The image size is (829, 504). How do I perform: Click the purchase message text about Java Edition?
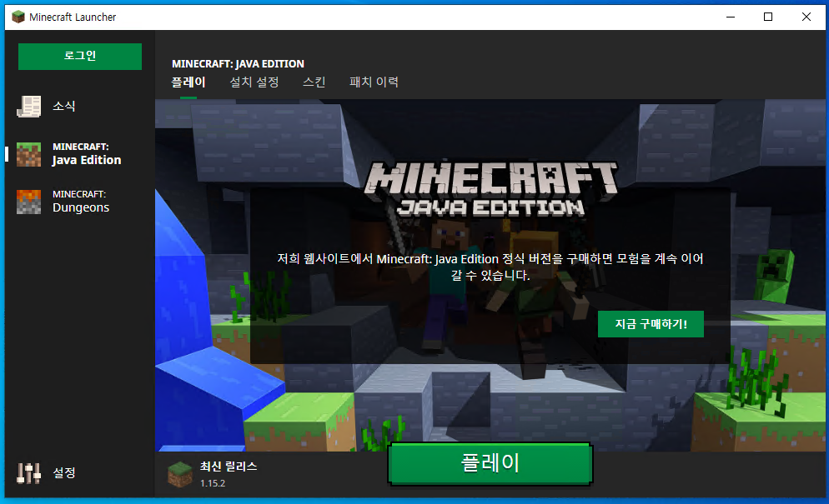(490, 267)
